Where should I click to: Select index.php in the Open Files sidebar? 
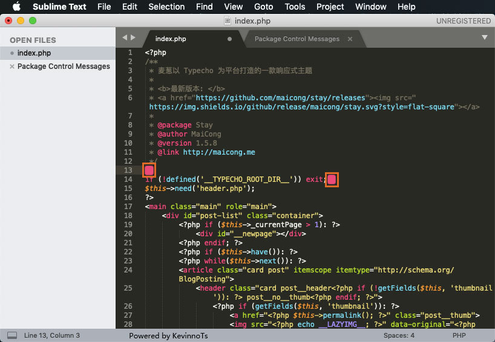[57, 53]
